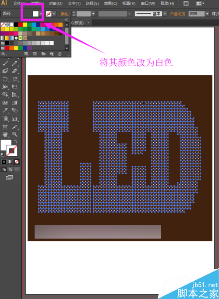Select the Perspective Grid tool
Screen dimensions: 219x299
pyautogui.click(x=15, y=94)
